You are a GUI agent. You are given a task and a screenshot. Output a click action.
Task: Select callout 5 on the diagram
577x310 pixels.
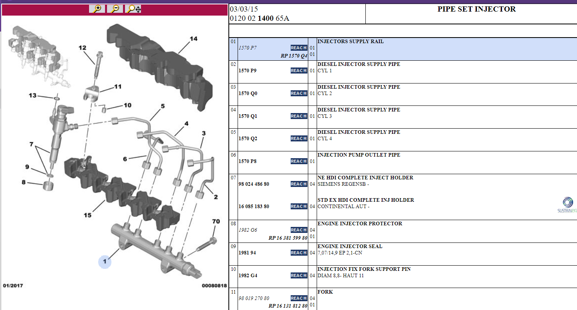[163, 106]
